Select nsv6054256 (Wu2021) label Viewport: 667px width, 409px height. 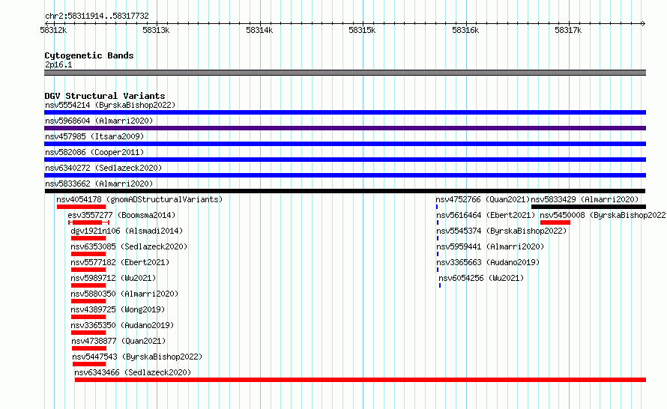(481, 278)
